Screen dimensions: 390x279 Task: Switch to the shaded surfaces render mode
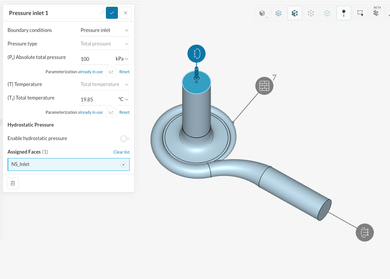(x=278, y=13)
